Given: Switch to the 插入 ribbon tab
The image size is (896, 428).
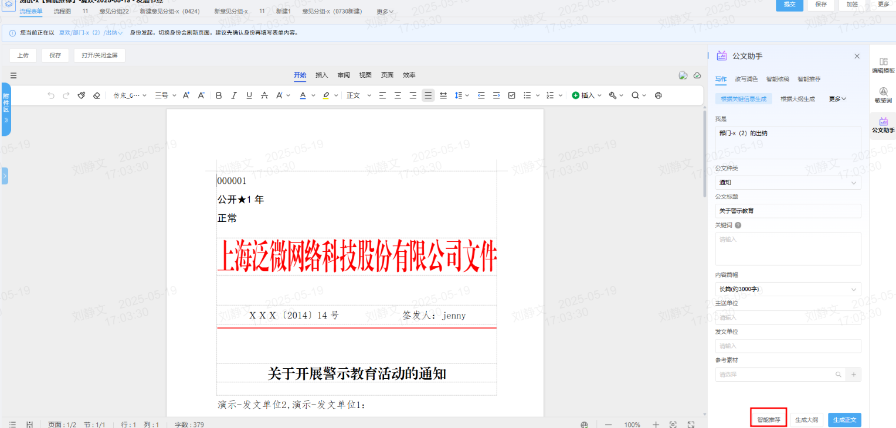Looking at the screenshot, I should pos(322,75).
